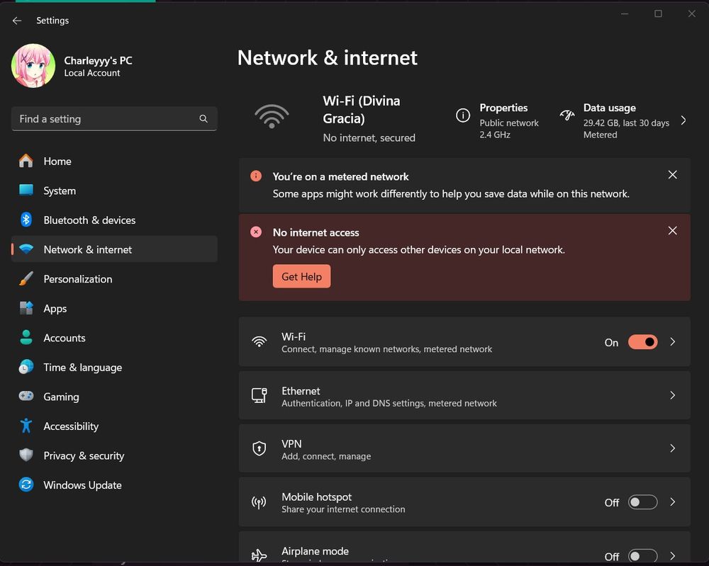Click the back arrow in Settings
This screenshot has width=709, height=566.
point(17,21)
